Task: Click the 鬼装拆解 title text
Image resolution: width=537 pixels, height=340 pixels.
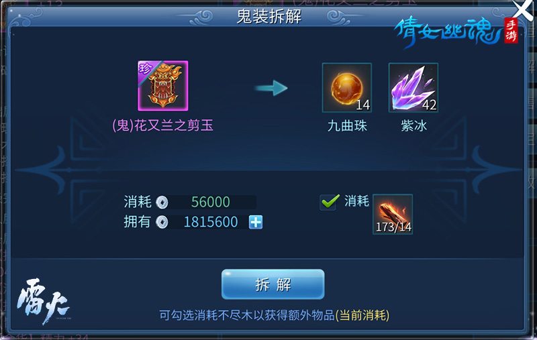Action: point(269,16)
